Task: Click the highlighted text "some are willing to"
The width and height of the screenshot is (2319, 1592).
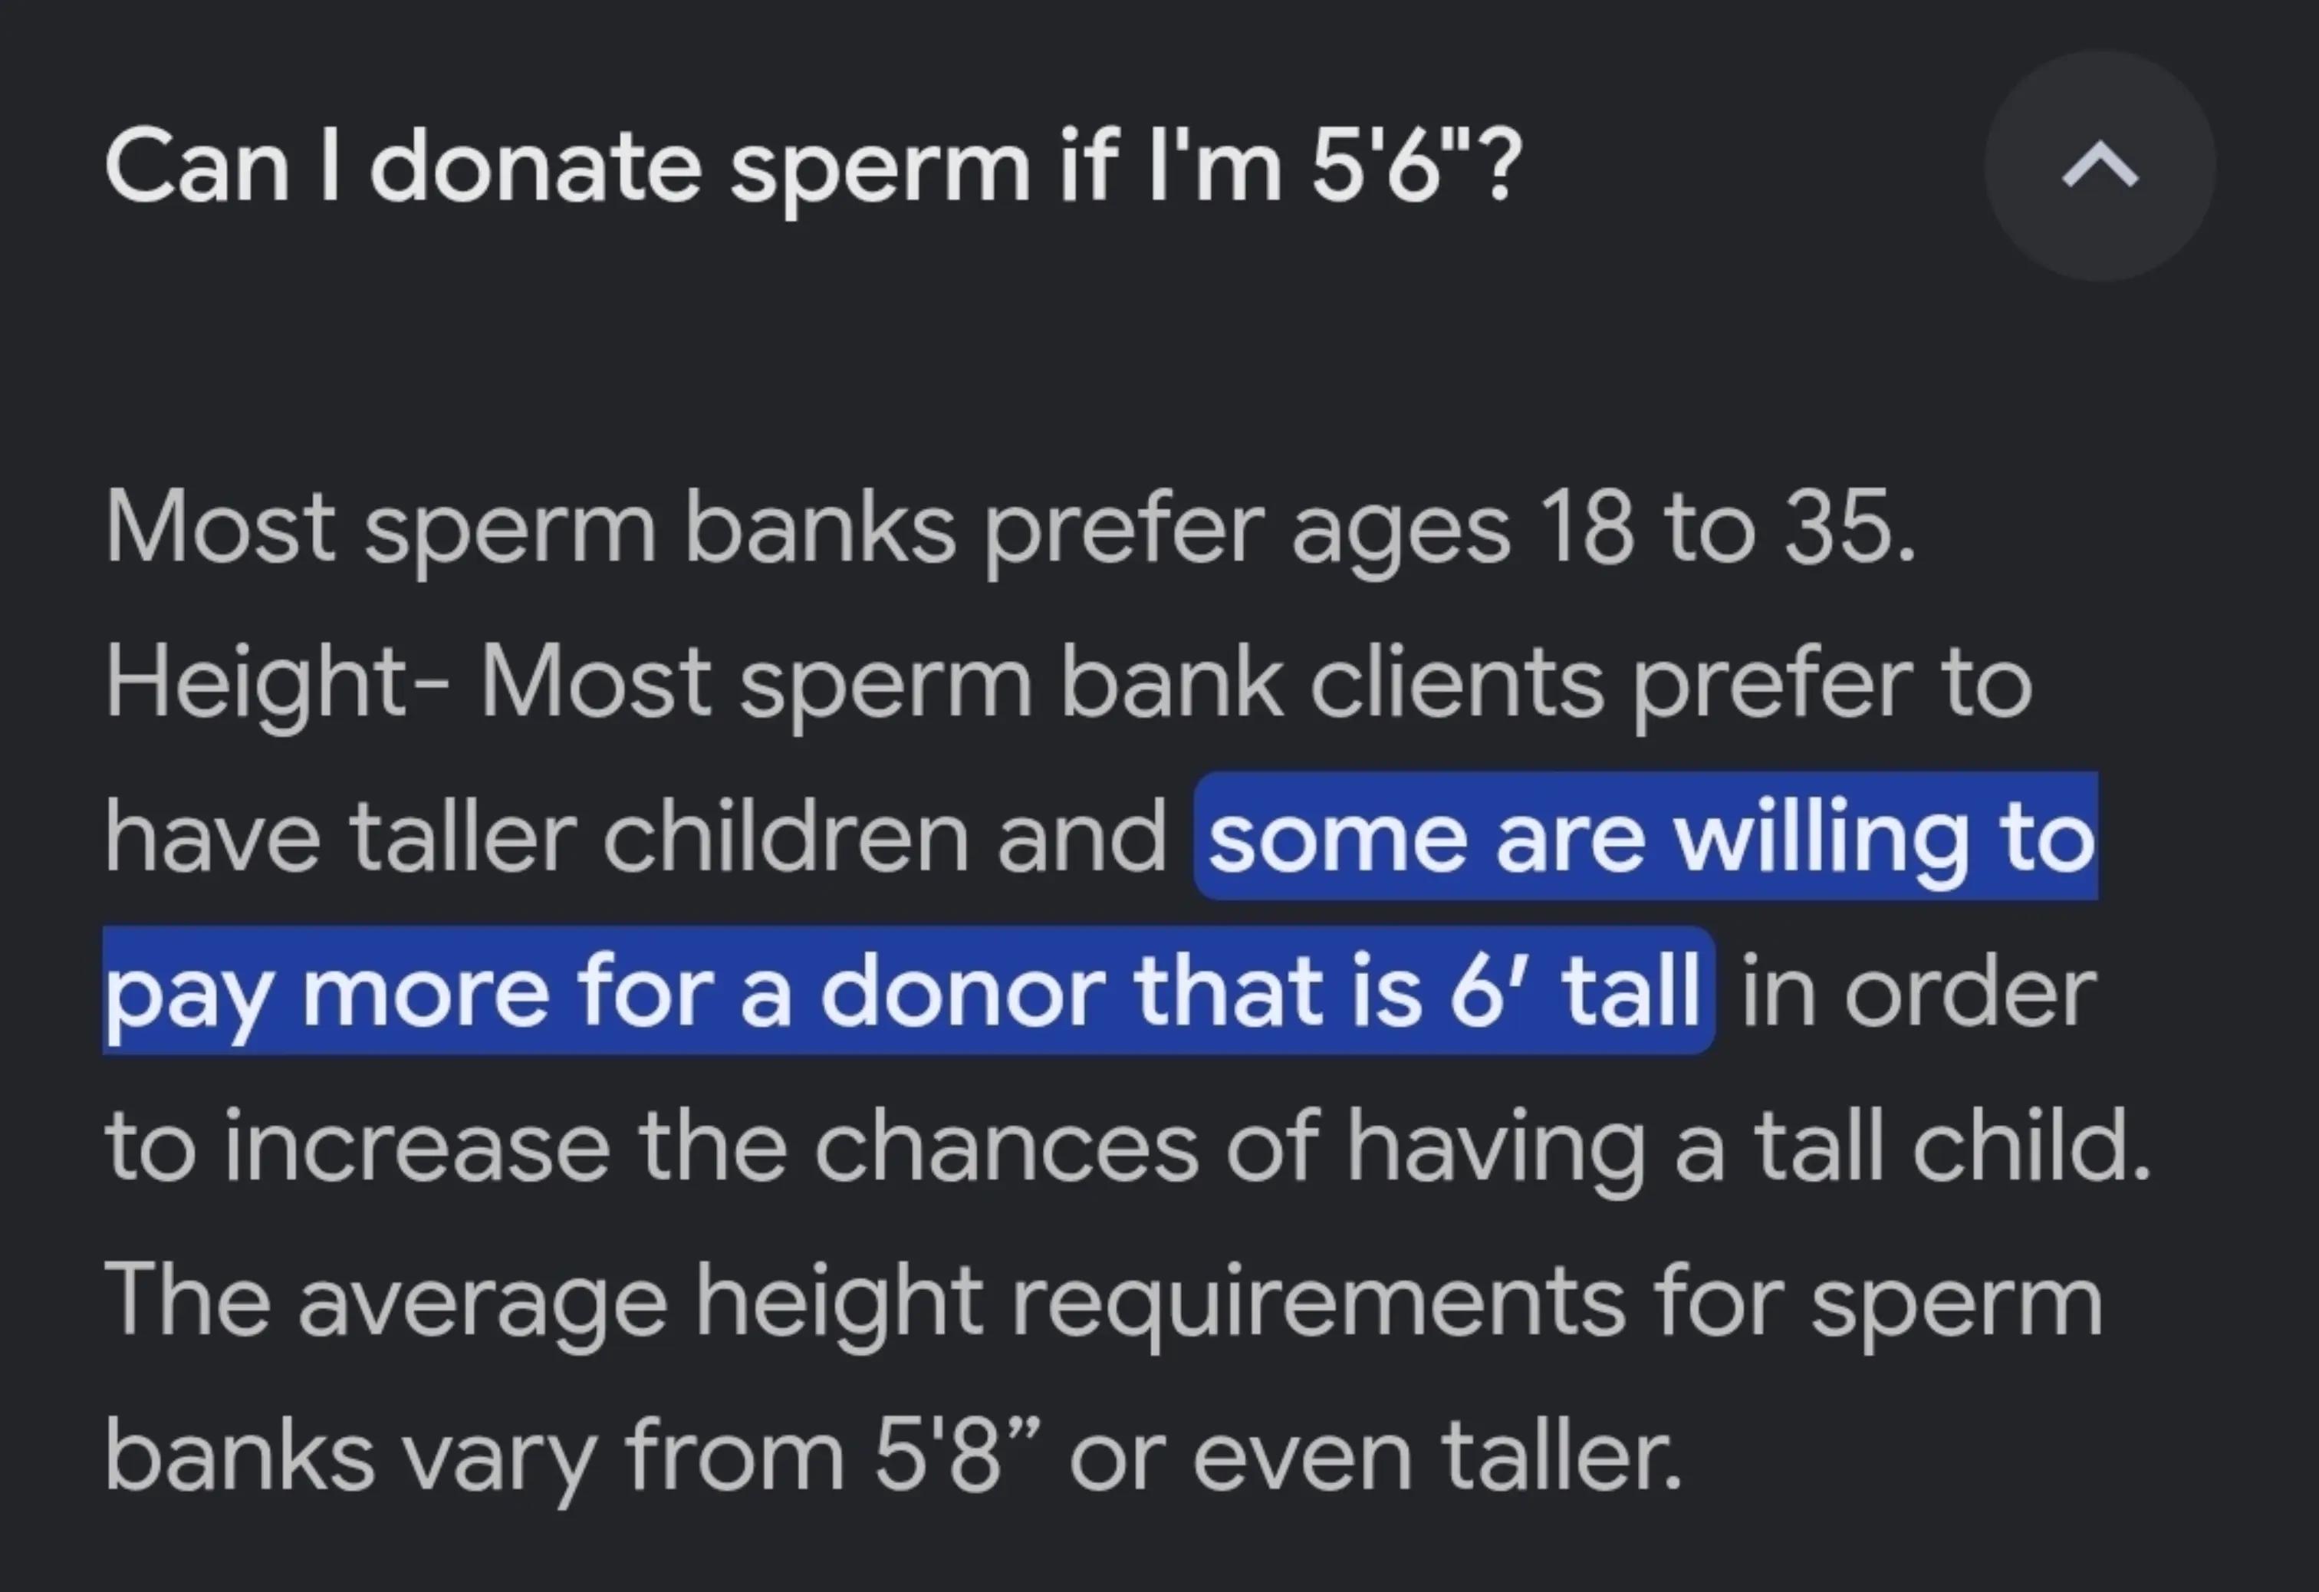Action: (1650, 837)
